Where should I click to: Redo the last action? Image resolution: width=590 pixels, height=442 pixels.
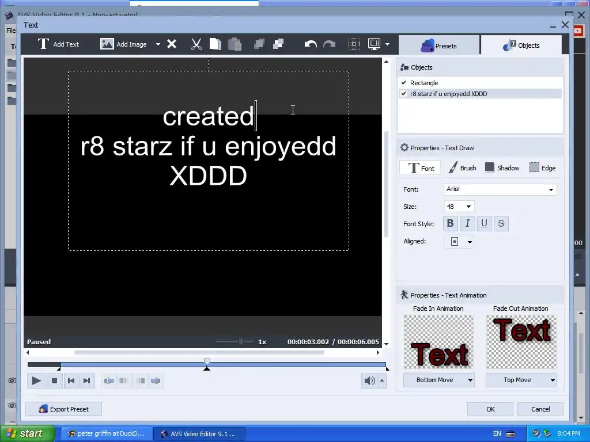tap(329, 44)
